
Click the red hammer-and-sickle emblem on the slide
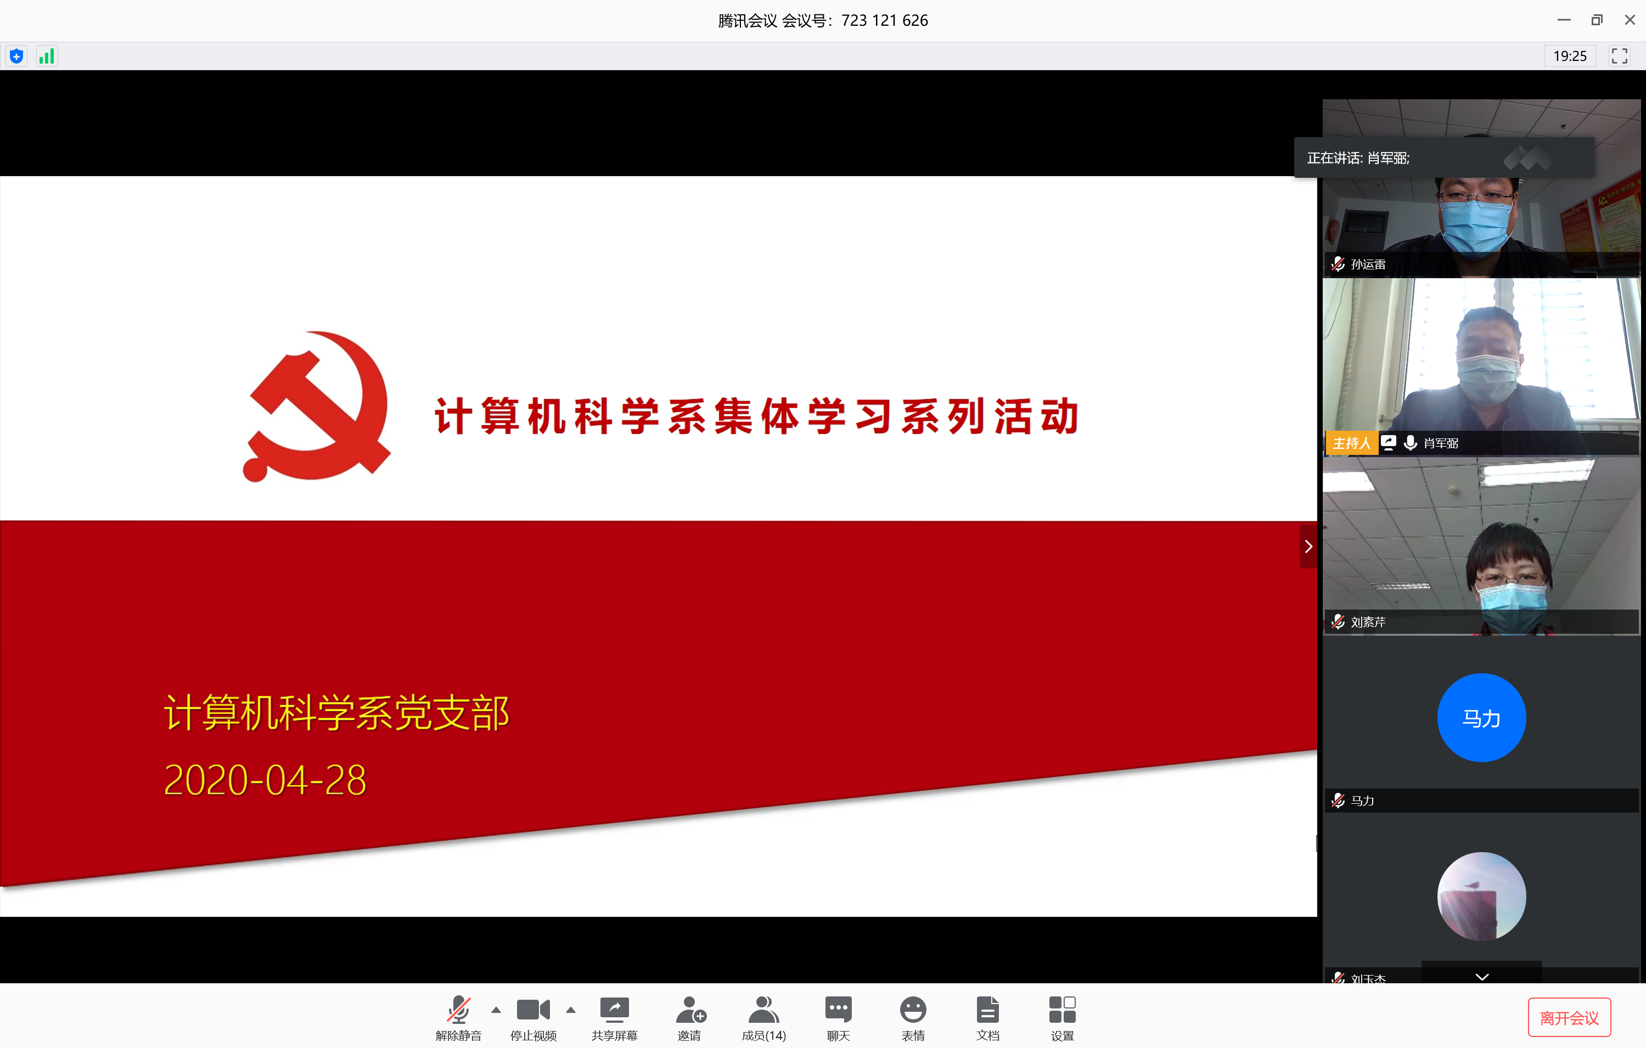click(317, 407)
